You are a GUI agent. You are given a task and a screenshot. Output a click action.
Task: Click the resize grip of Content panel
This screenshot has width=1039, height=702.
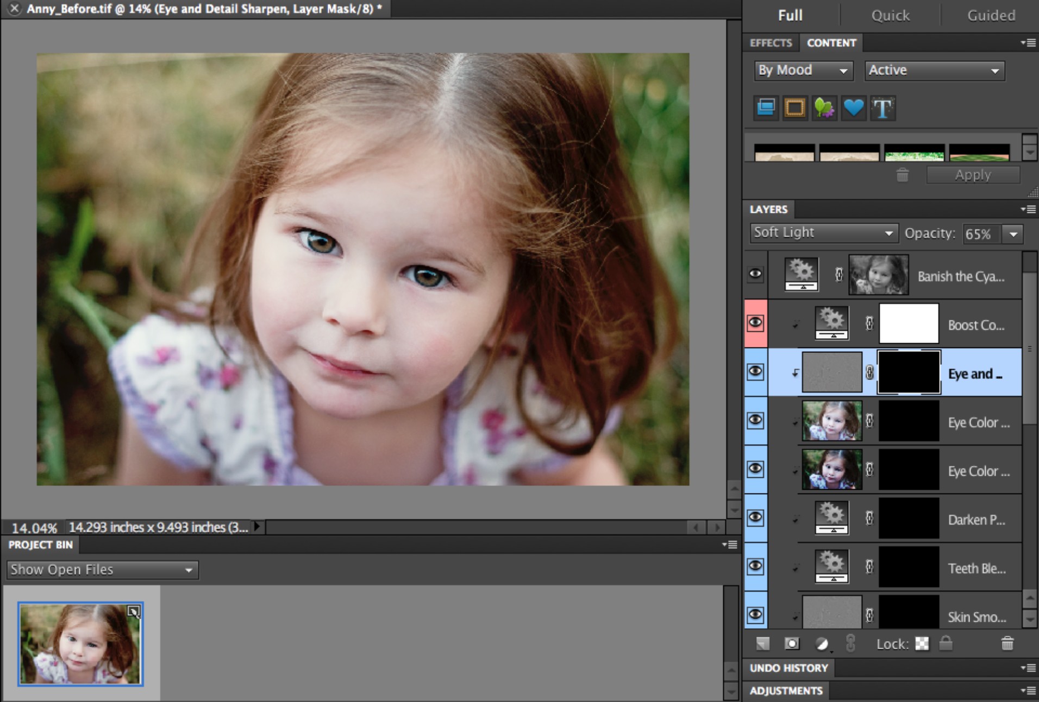(1033, 192)
